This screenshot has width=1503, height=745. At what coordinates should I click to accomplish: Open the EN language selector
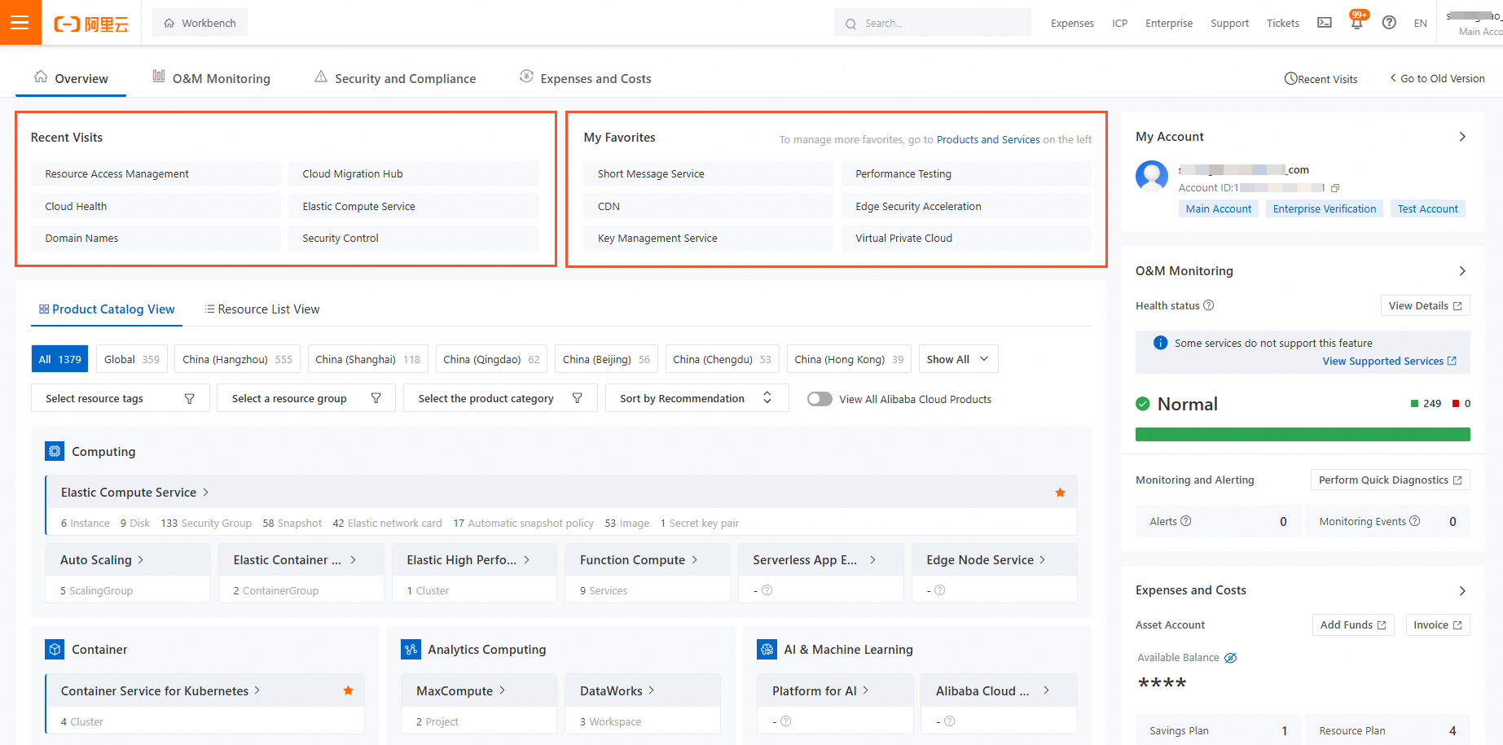click(1421, 23)
